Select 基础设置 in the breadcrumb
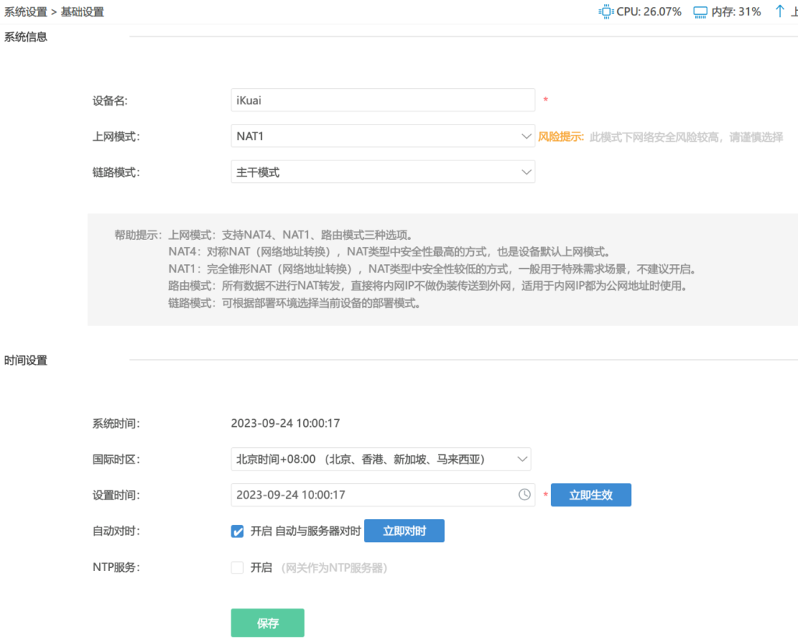The height and width of the screenshot is (642, 798). 82,12
